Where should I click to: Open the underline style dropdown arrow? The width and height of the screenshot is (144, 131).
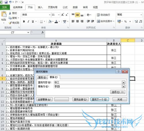click(36, 22)
